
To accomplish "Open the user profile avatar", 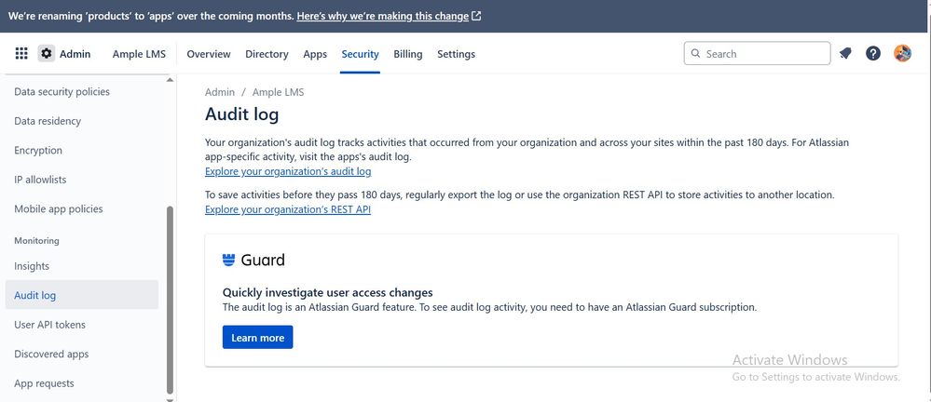I will coord(902,53).
